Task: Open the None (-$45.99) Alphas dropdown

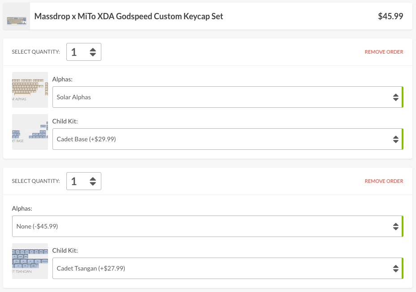Action: click(x=207, y=226)
